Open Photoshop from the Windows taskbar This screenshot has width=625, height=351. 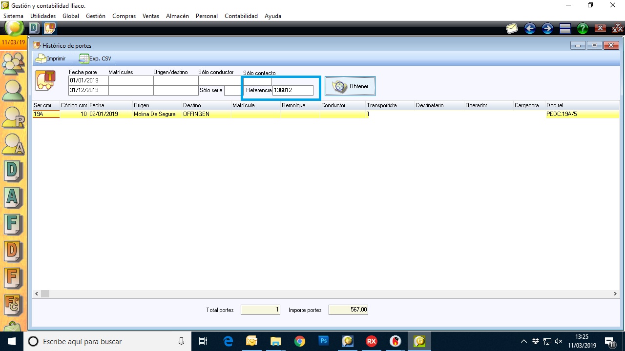point(323,341)
